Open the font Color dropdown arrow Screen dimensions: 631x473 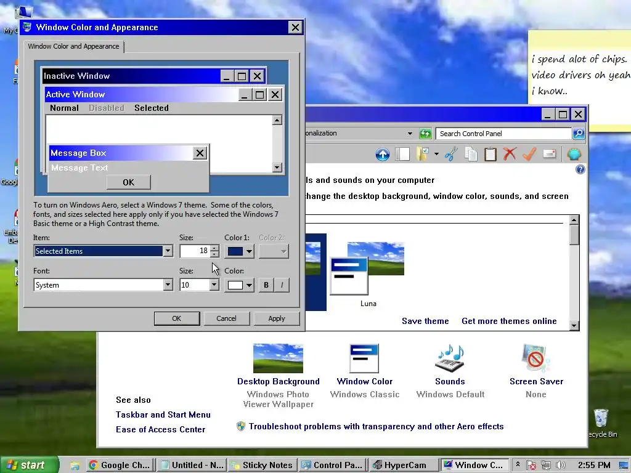coord(249,285)
